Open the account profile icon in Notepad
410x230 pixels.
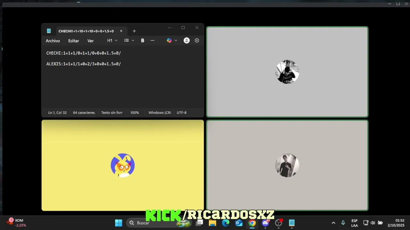[x=187, y=41]
